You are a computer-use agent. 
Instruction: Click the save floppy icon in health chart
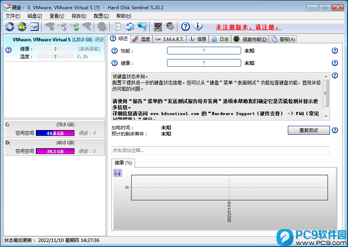coord(118,173)
